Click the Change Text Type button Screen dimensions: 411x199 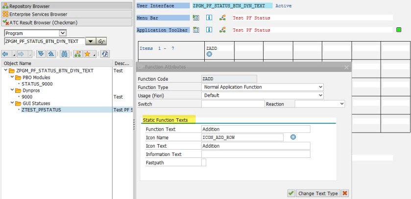(x=318, y=193)
